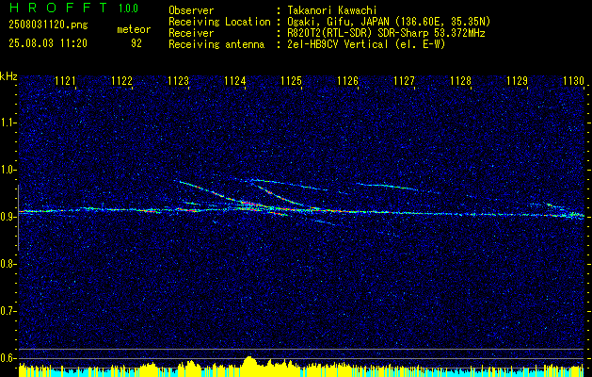Click the Receiving antenna field label
Image resolution: width=592 pixels, height=377 pixels.
216,44
